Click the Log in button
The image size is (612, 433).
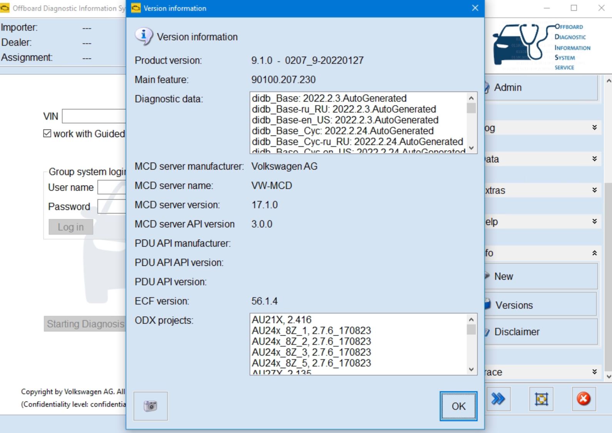[71, 227]
